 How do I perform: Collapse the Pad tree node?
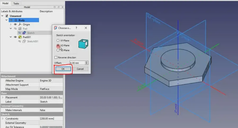(11, 29)
